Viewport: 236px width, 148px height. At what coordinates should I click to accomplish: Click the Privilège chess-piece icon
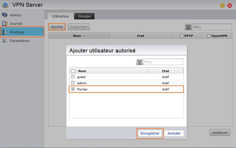[x=5, y=32]
